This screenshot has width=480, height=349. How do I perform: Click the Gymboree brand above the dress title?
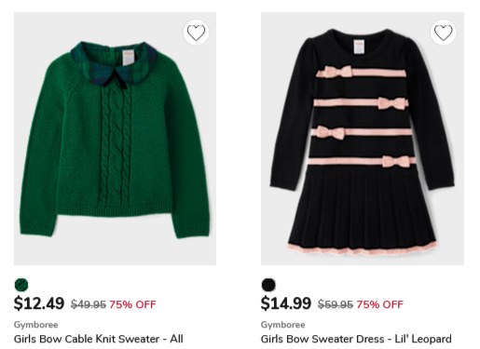(x=282, y=325)
